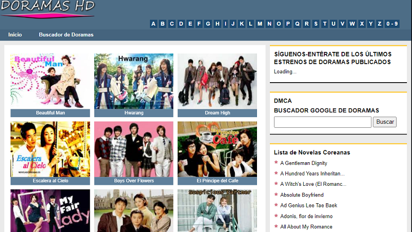The width and height of the screenshot is (412, 232).
Task: Filter doramas by letter N
Action: (269, 24)
